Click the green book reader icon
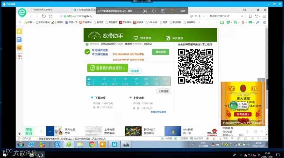 click(x=222, y=22)
